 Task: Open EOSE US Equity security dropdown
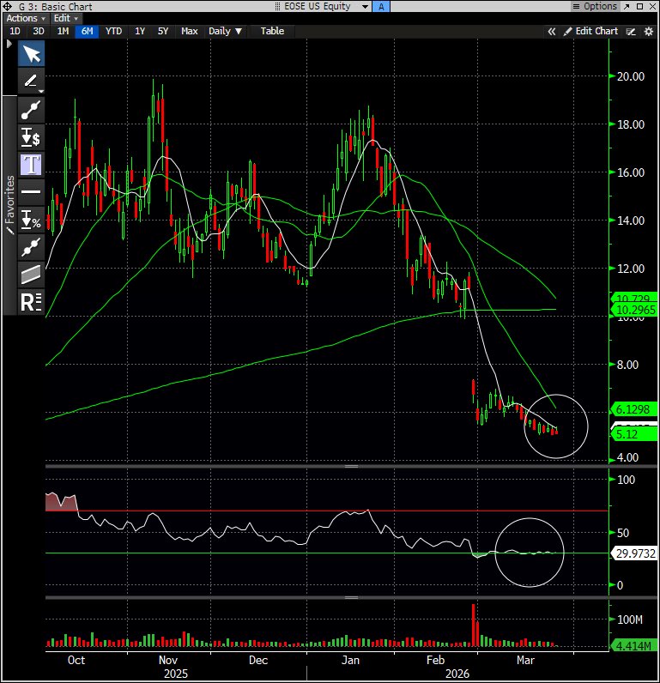365,6
